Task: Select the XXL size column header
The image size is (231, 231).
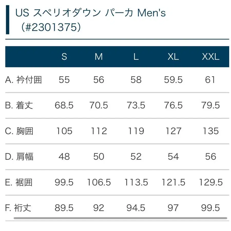Action: point(210,56)
